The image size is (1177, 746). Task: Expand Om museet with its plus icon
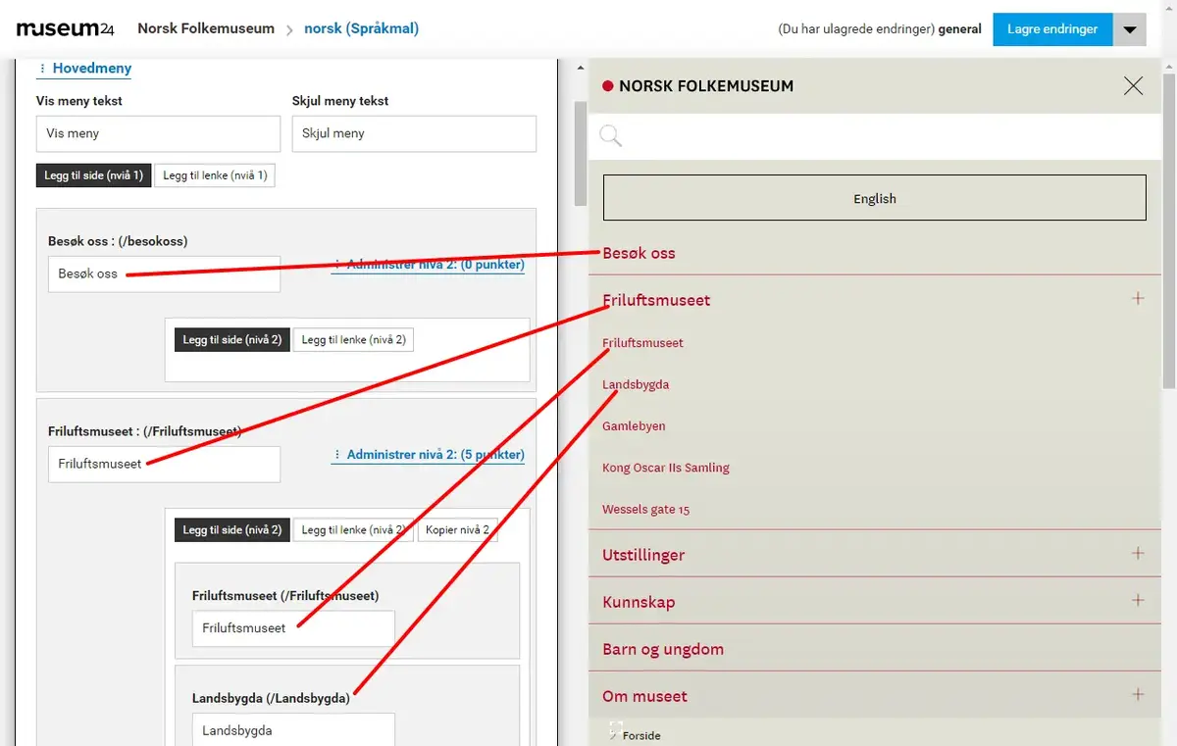(1138, 694)
